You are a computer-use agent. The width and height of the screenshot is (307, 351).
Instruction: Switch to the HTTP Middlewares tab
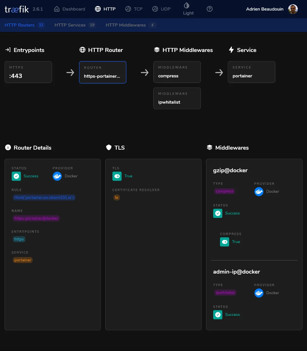click(x=126, y=25)
